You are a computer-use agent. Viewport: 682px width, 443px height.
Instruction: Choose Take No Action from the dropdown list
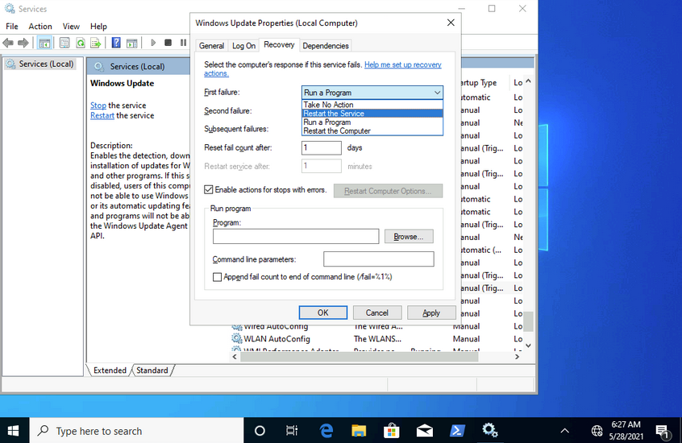372,105
